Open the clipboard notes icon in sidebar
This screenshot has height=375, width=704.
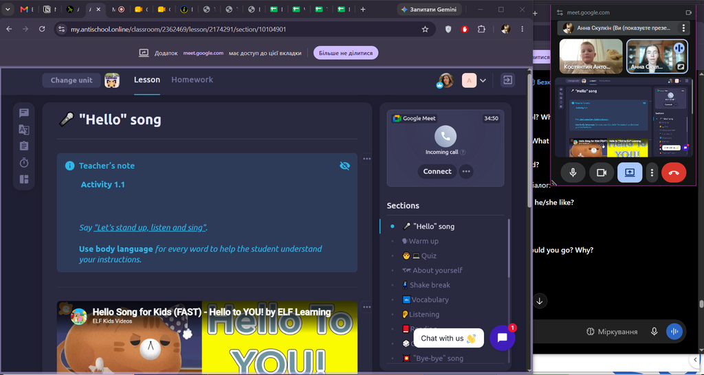coord(24,146)
